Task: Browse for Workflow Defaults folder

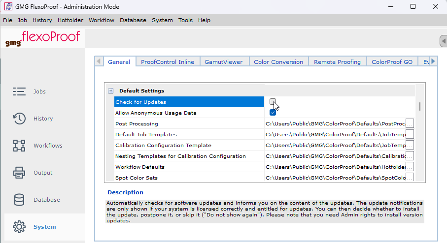Action: click(410, 167)
